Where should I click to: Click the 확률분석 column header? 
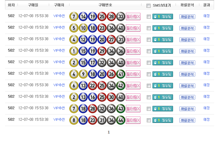pyautogui.click(x=187, y=5)
